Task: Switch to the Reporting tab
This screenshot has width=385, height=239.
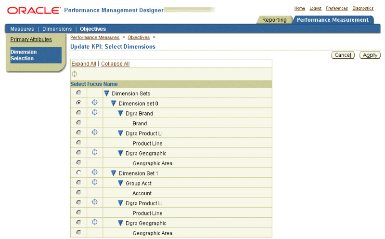Action: [x=274, y=20]
